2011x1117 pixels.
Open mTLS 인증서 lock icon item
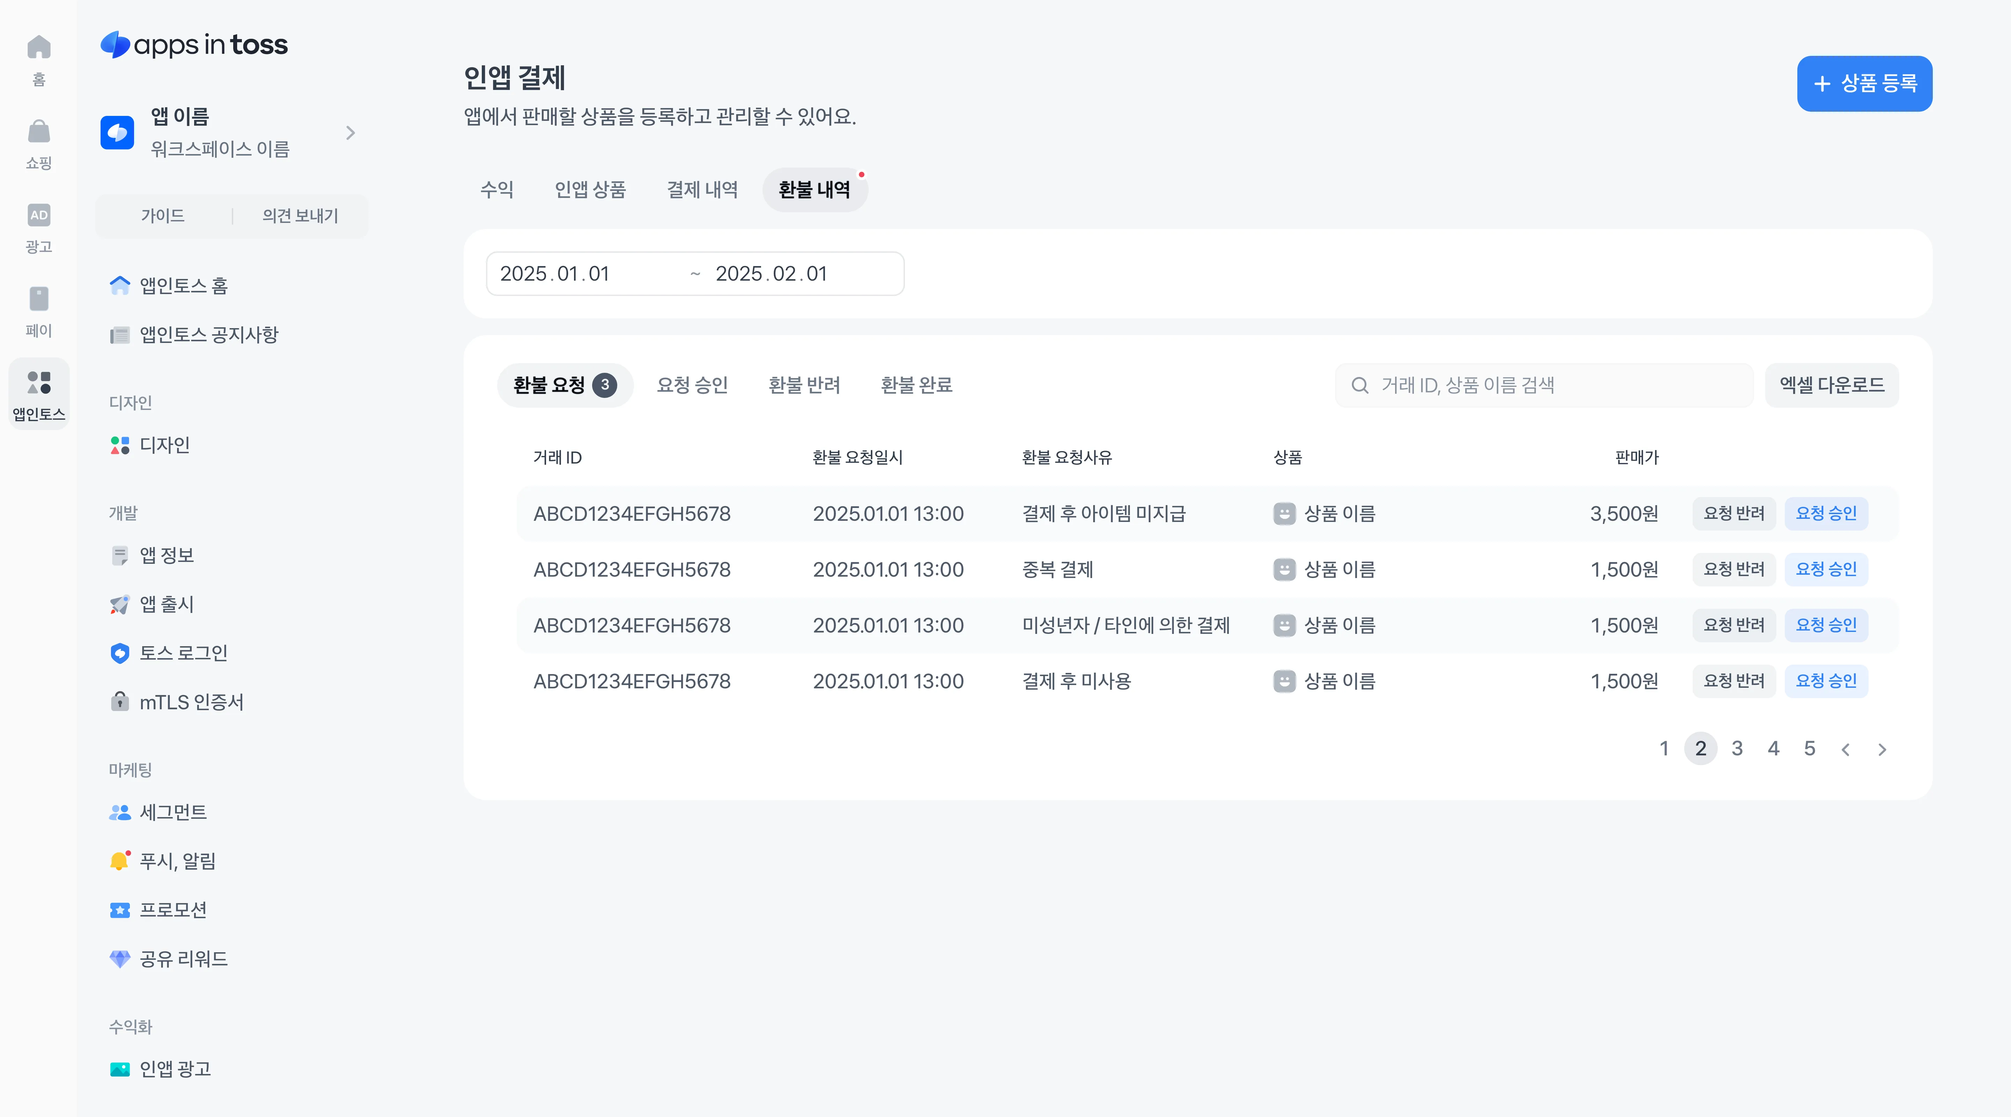[x=119, y=702]
